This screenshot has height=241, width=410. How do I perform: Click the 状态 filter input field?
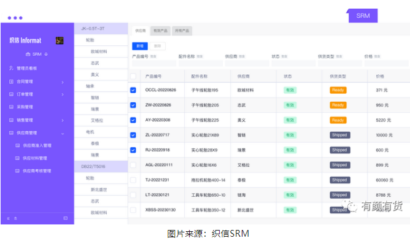click(x=293, y=63)
